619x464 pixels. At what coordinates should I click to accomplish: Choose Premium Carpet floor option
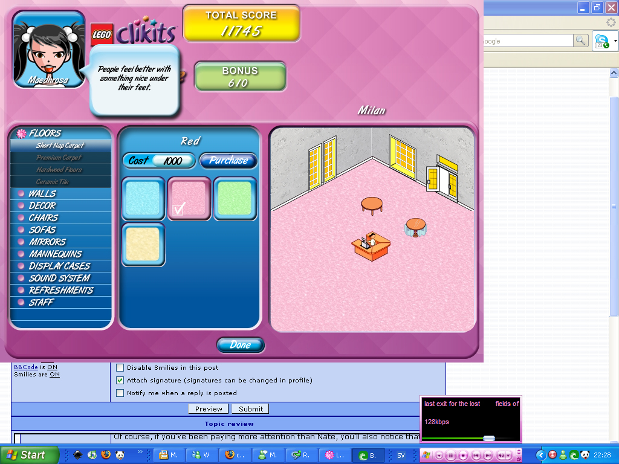(x=61, y=158)
